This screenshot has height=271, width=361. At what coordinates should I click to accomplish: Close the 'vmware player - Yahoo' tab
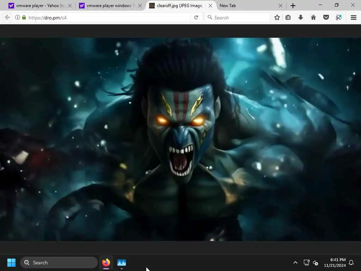coord(70,6)
